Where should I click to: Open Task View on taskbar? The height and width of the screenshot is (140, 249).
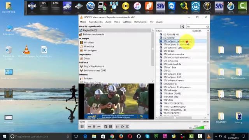tap(76, 136)
